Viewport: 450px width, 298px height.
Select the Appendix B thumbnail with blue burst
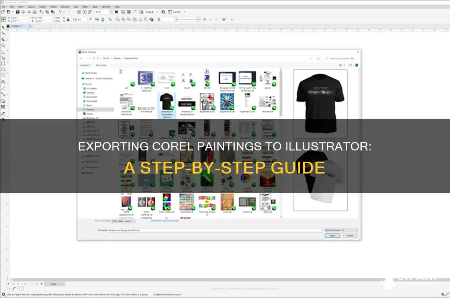227,103
